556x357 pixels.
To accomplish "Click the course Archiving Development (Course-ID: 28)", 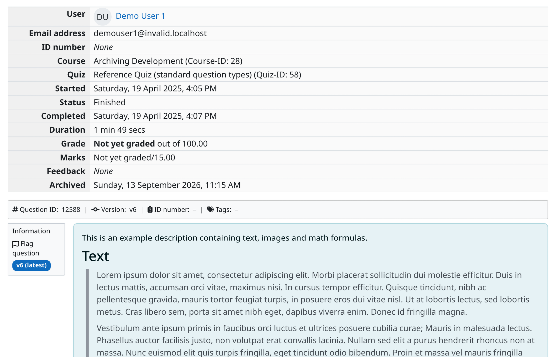I will point(168,61).
